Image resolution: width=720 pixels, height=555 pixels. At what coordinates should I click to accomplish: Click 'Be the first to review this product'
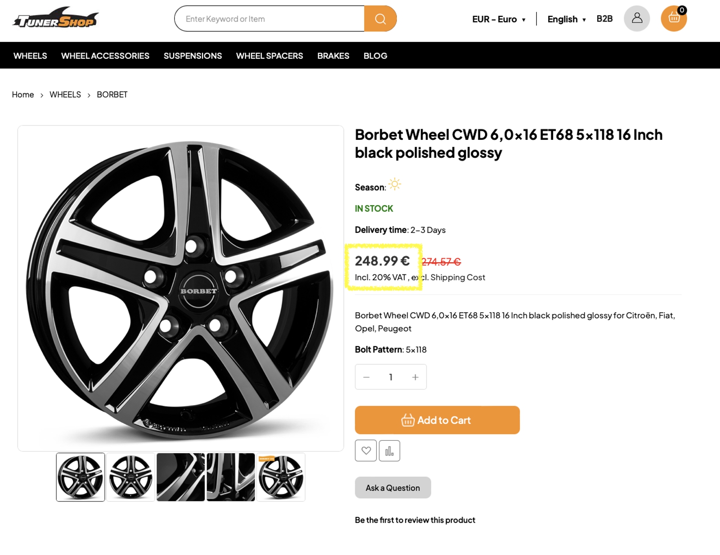[415, 520]
